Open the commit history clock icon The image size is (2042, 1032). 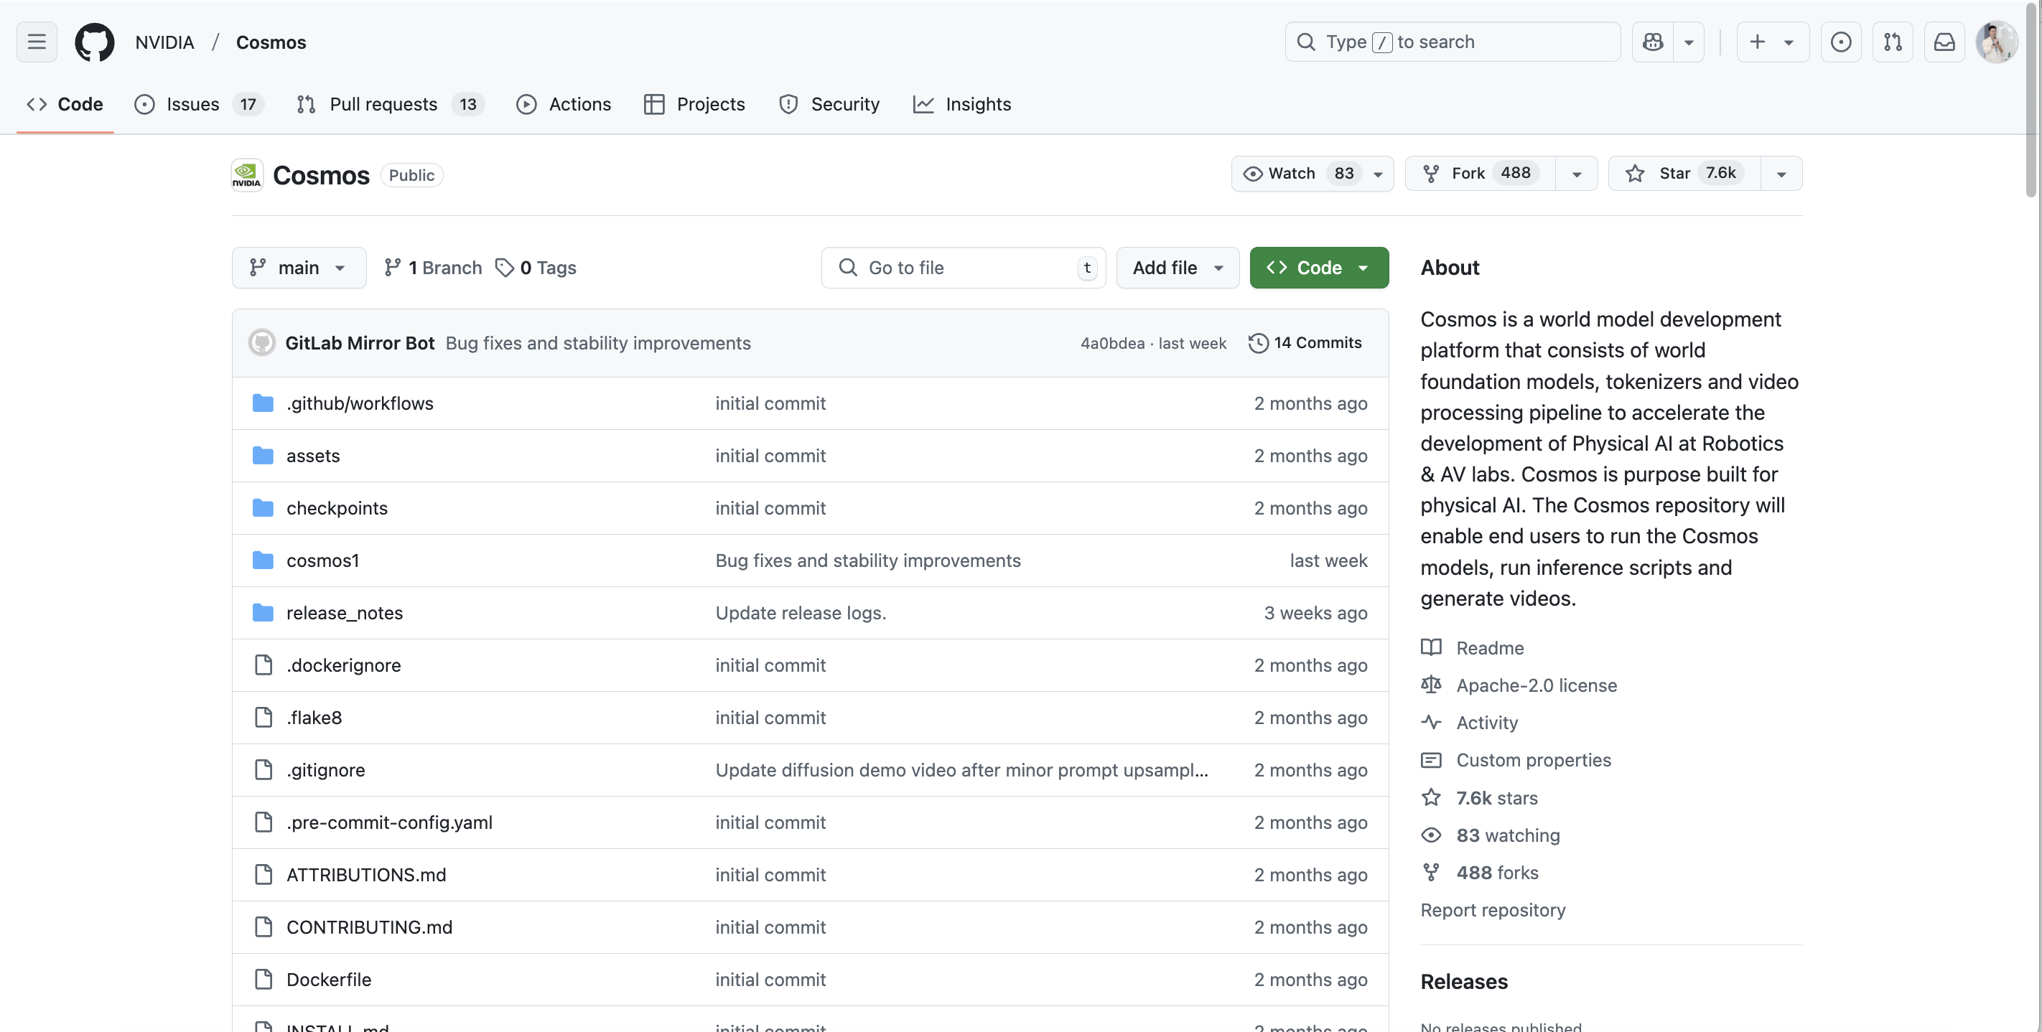(1258, 342)
